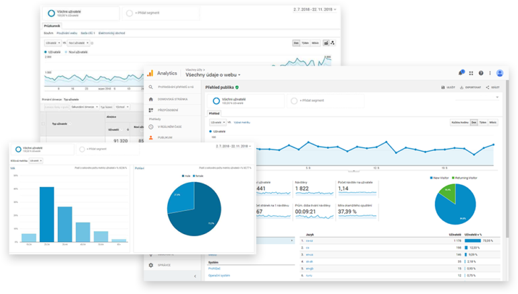518x294 pixels.
Task: Switch to Elektronický obchod sub-tab
Action: 112,33
